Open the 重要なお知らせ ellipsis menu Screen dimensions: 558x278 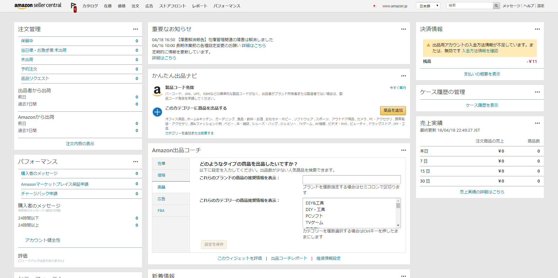point(403,29)
